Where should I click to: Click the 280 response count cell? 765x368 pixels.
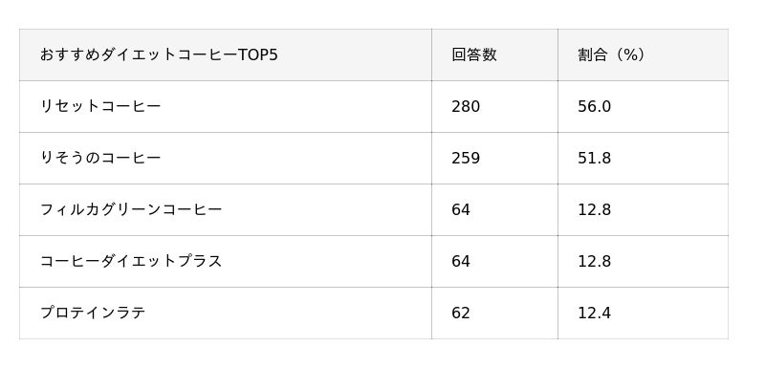[494, 106]
